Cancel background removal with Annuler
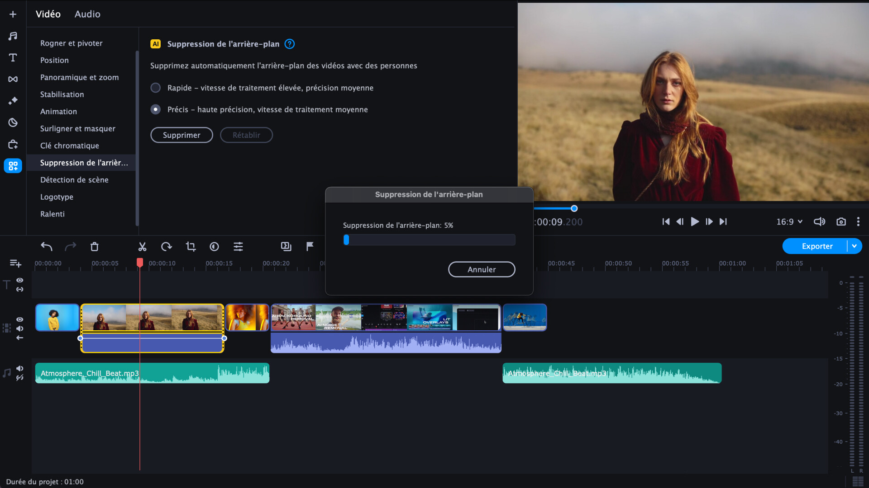Viewport: 869px width, 488px height. [482, 269]
